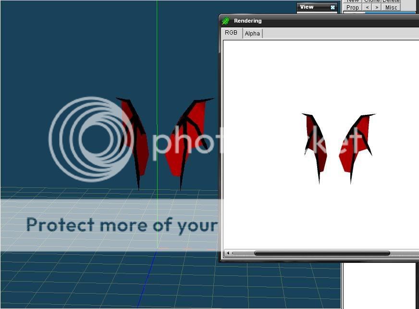Click the > next object button
The height and width of the screenshot is (309, 419).
point(377,7)
